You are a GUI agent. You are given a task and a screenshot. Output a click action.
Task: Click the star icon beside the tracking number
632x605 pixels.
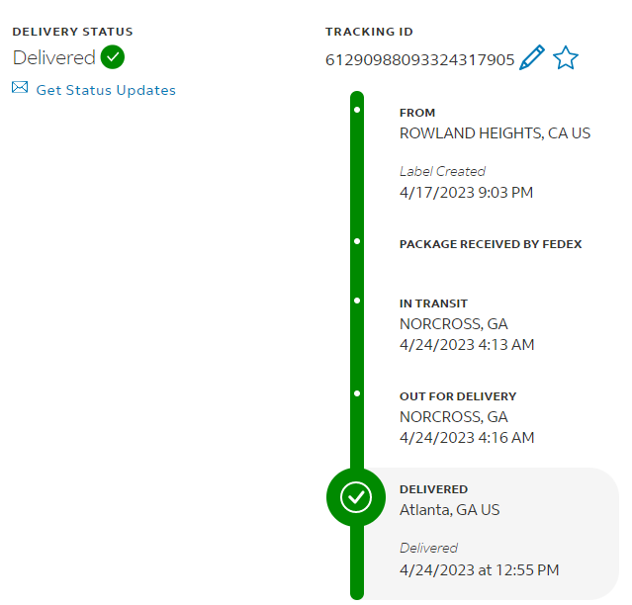[565, 58]
